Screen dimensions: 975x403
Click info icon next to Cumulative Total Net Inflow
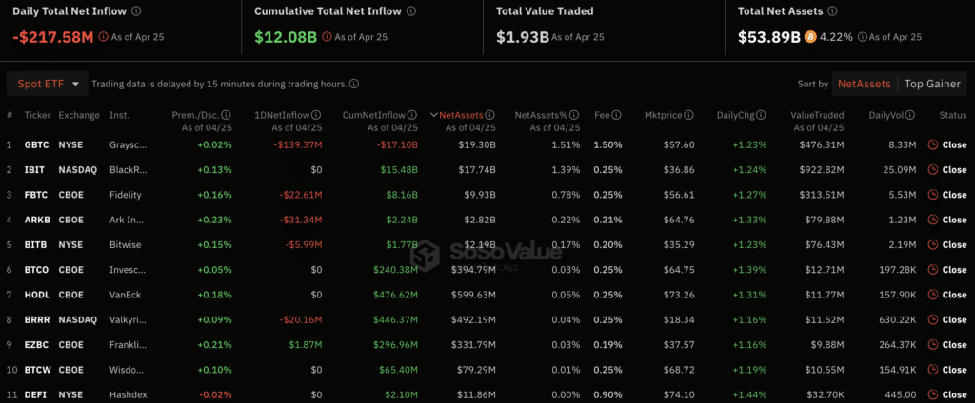point(412,11)
